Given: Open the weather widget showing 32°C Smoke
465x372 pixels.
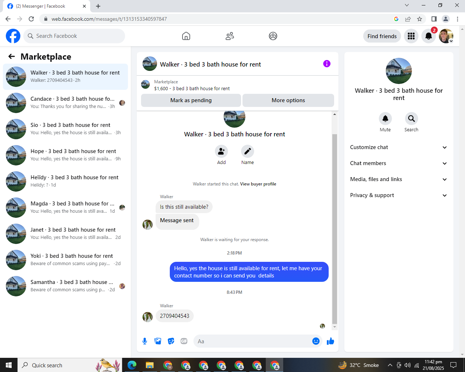Looking at the screenshot, I should [358, 365].
